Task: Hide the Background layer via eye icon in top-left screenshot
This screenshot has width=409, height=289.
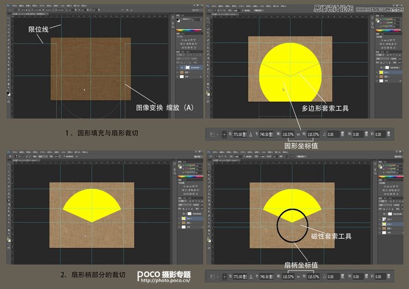Action: (x=178, y=77)
